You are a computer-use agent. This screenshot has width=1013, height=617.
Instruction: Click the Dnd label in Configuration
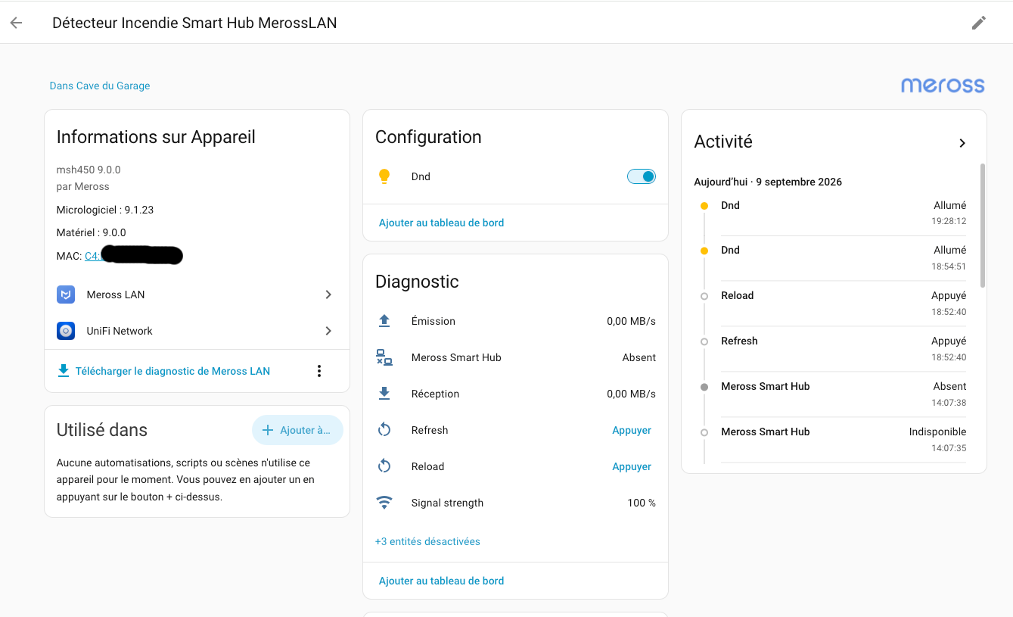(x=421, y=176)
